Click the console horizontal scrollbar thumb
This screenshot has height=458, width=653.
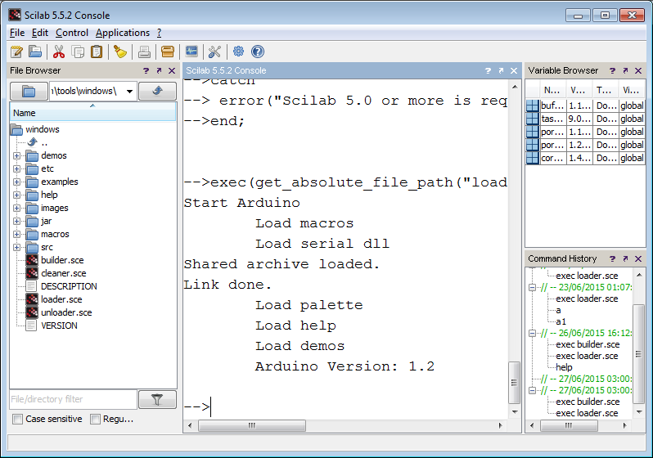[252, 425]
